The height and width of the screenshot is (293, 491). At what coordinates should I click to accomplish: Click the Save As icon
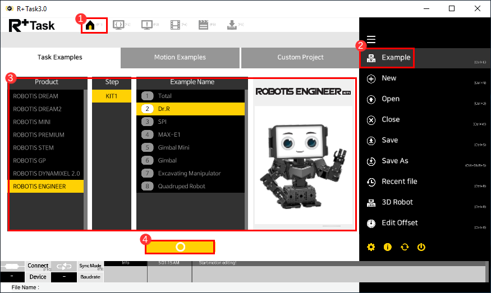(x=371, y=161)
